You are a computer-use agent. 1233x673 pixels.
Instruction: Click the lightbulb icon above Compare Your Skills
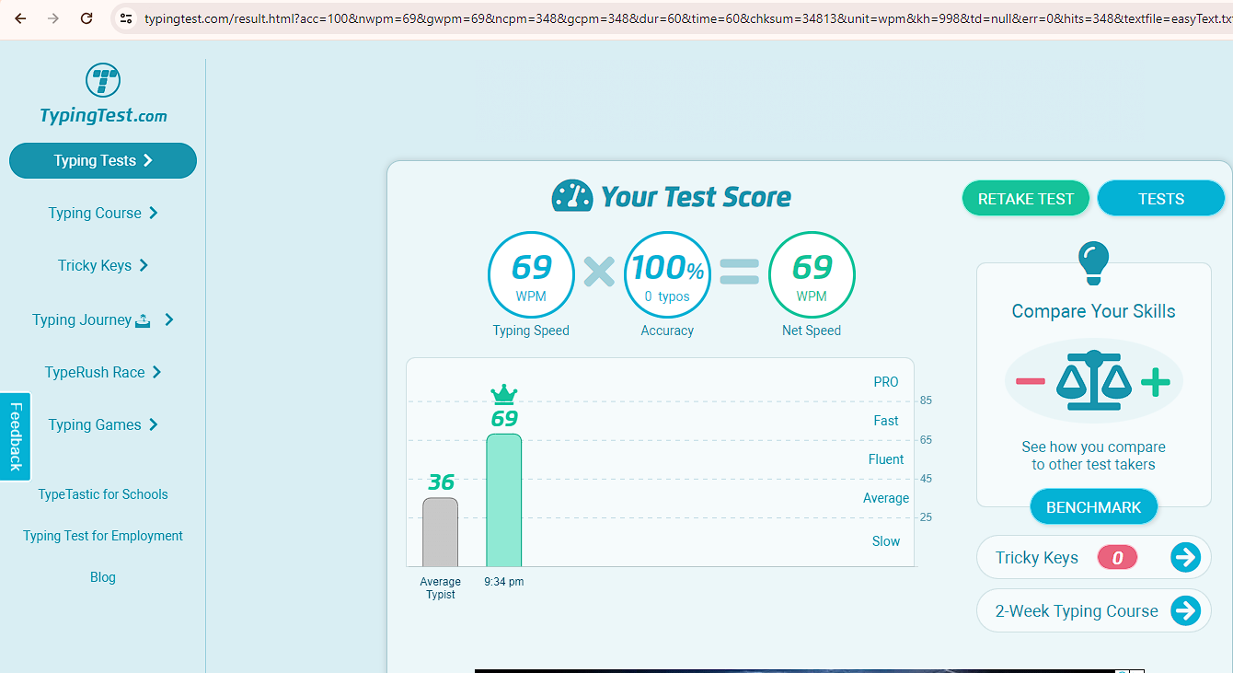pos(1093,262)
